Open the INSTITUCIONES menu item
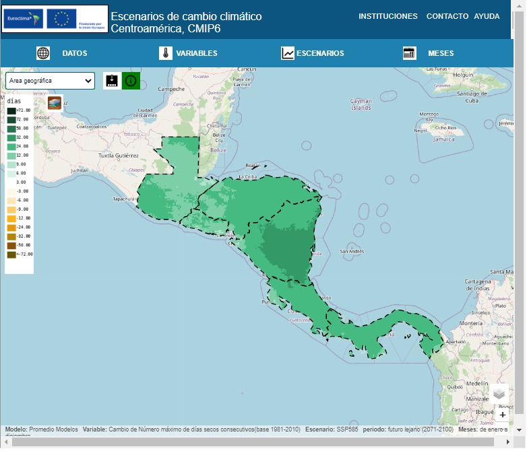The height and width of the screenshot is (451, 527). coord(387,16)
